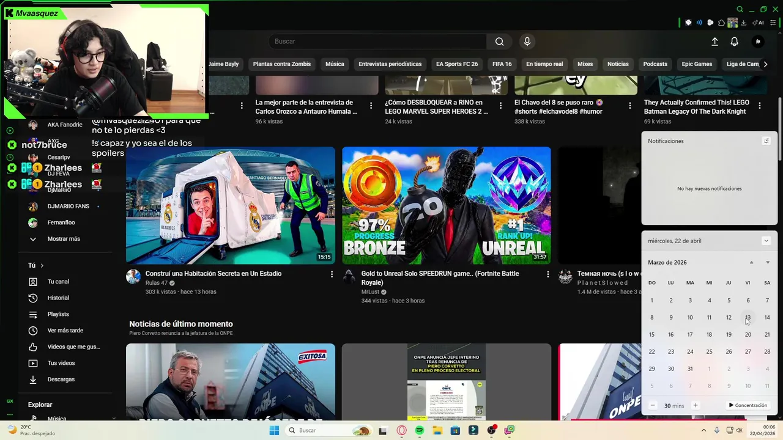Screen dimensions: 783x440
Task: Select the En tiempo real chip
Action: 544,64
